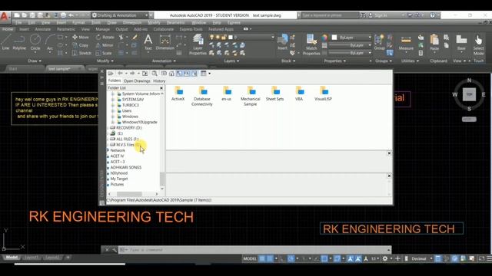The height and width of the screenshot is (276, 492).
Task: Select the Text annotation tool
Action: click(148, 42)
